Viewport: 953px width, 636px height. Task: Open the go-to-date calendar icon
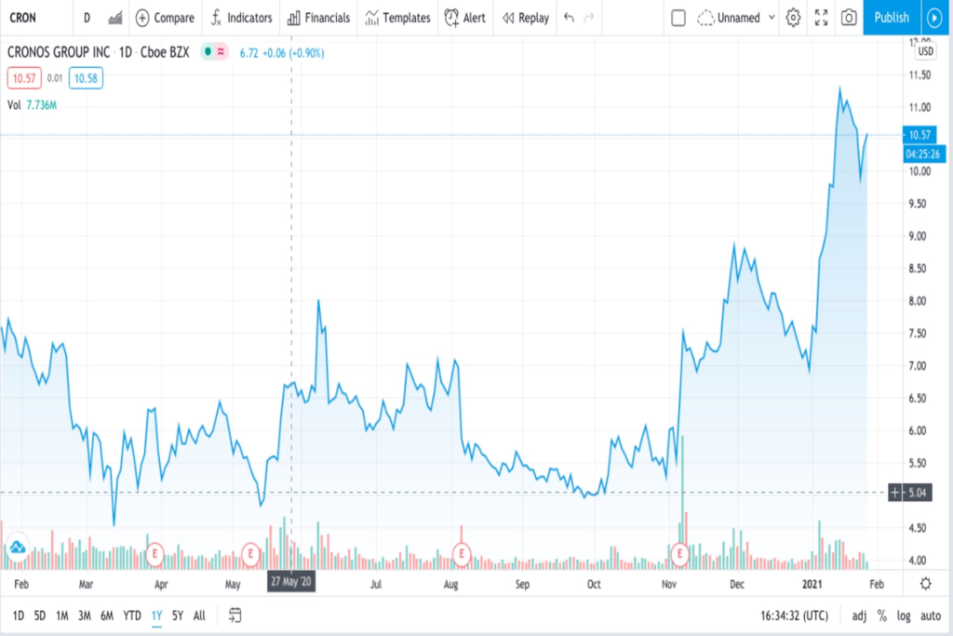235,616
